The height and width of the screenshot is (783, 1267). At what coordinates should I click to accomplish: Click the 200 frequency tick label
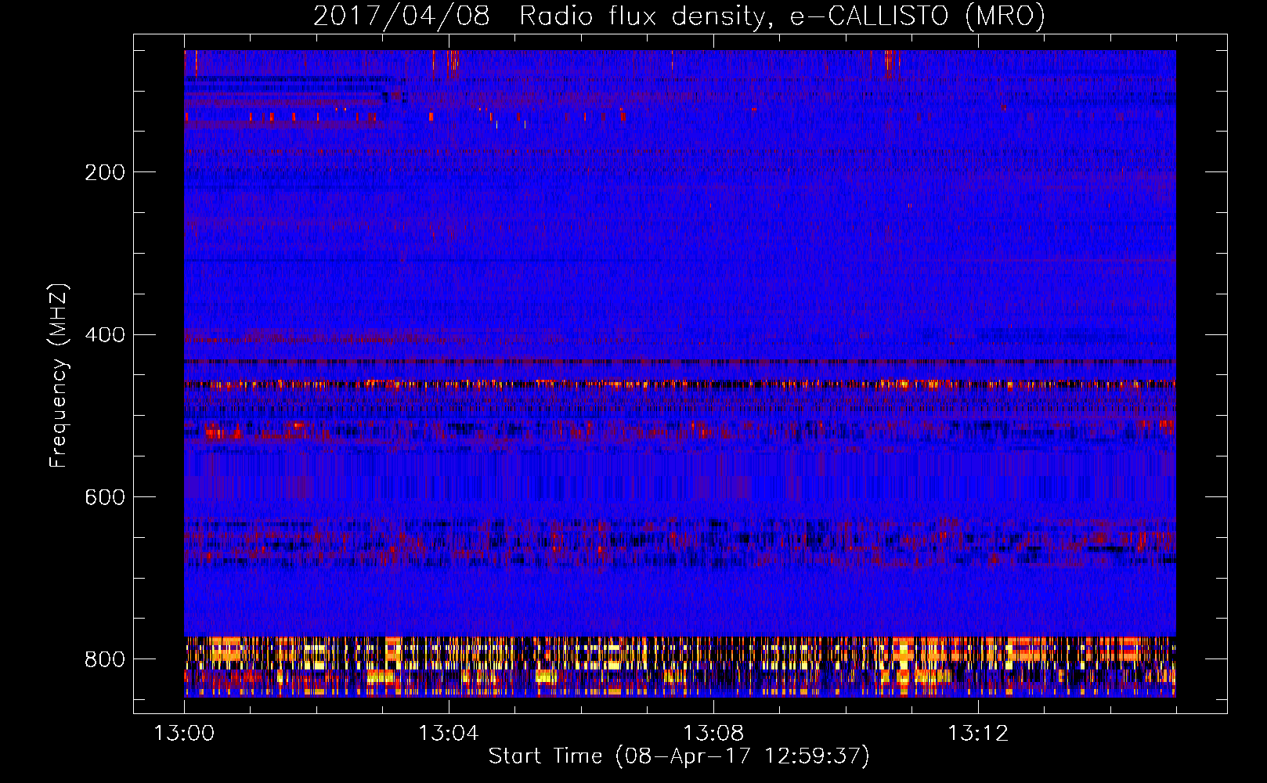point(105,172)
